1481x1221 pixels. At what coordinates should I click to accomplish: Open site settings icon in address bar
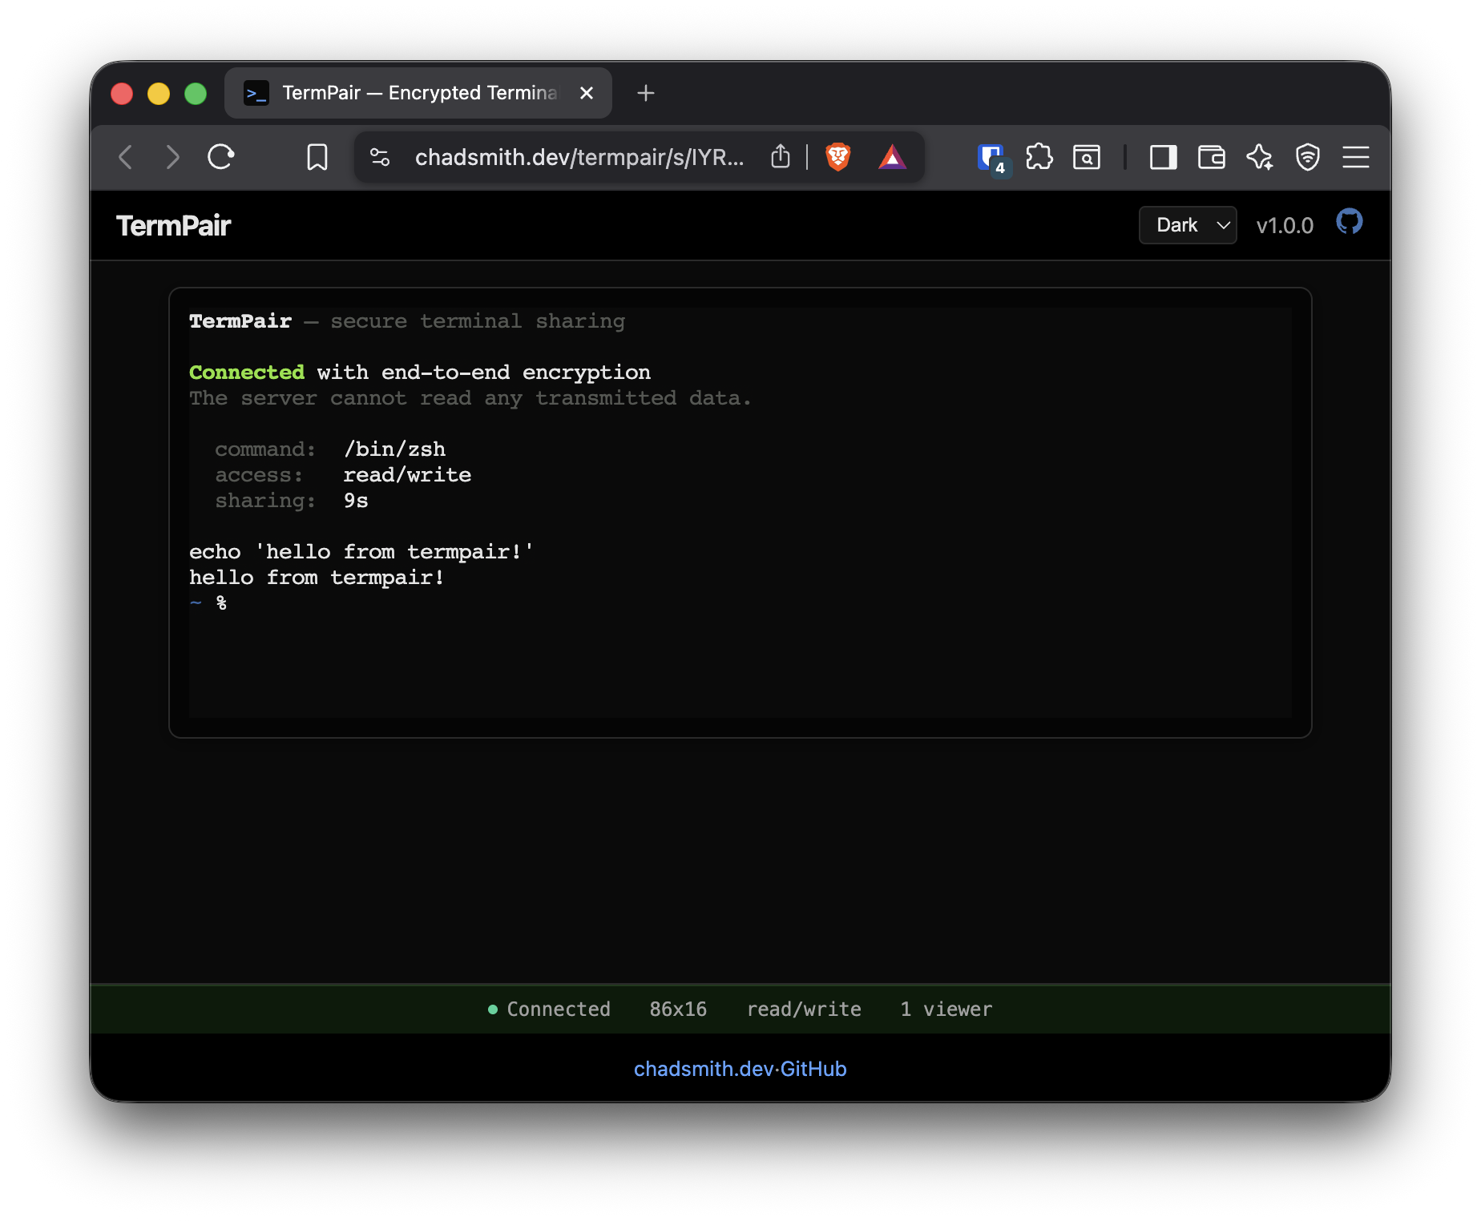click(x=380, y=157)
